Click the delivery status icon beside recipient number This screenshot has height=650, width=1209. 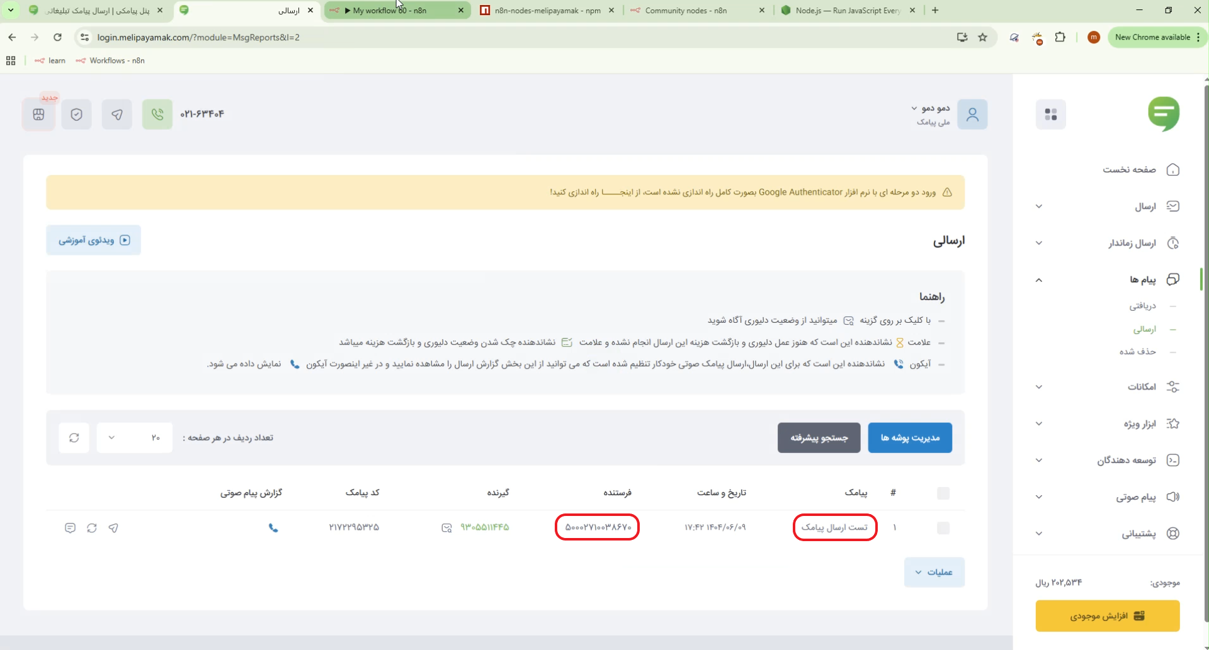pyautogui.click(x=446, y=528)
